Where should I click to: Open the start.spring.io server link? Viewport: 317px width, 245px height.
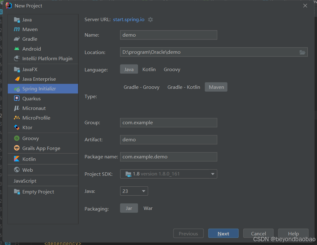click(129, 19)
